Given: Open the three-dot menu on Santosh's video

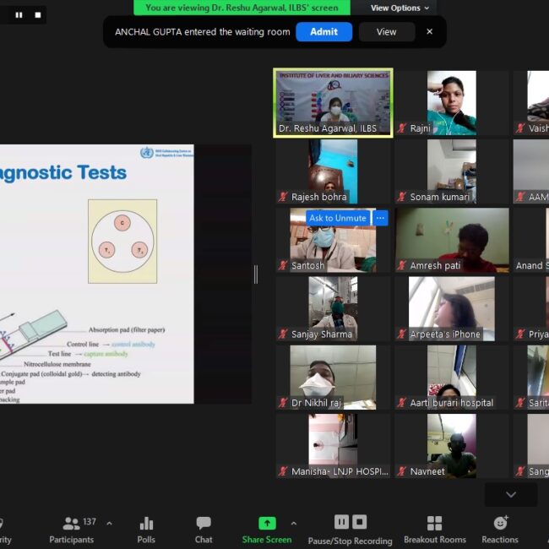Looking at the screenshot, I should (x=380, y=218).
